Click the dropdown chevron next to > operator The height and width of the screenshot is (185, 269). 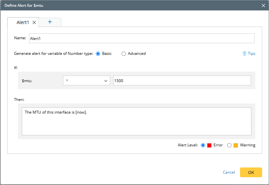click(106, 81)
